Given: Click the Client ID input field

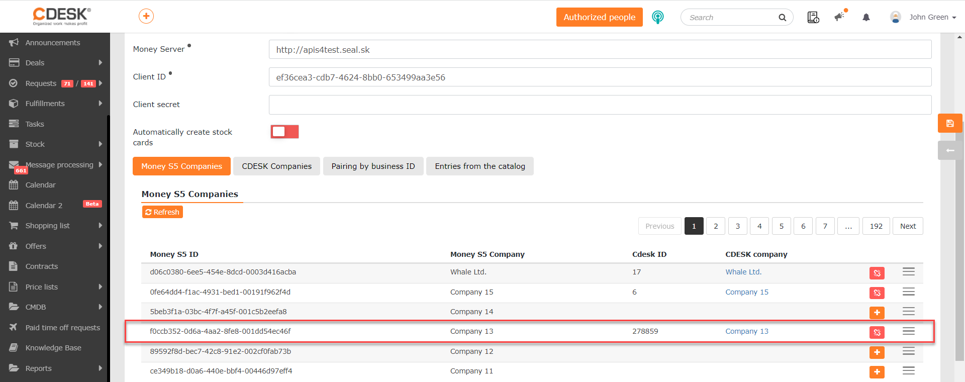Looking at the screenshot, I should point(600,77).
